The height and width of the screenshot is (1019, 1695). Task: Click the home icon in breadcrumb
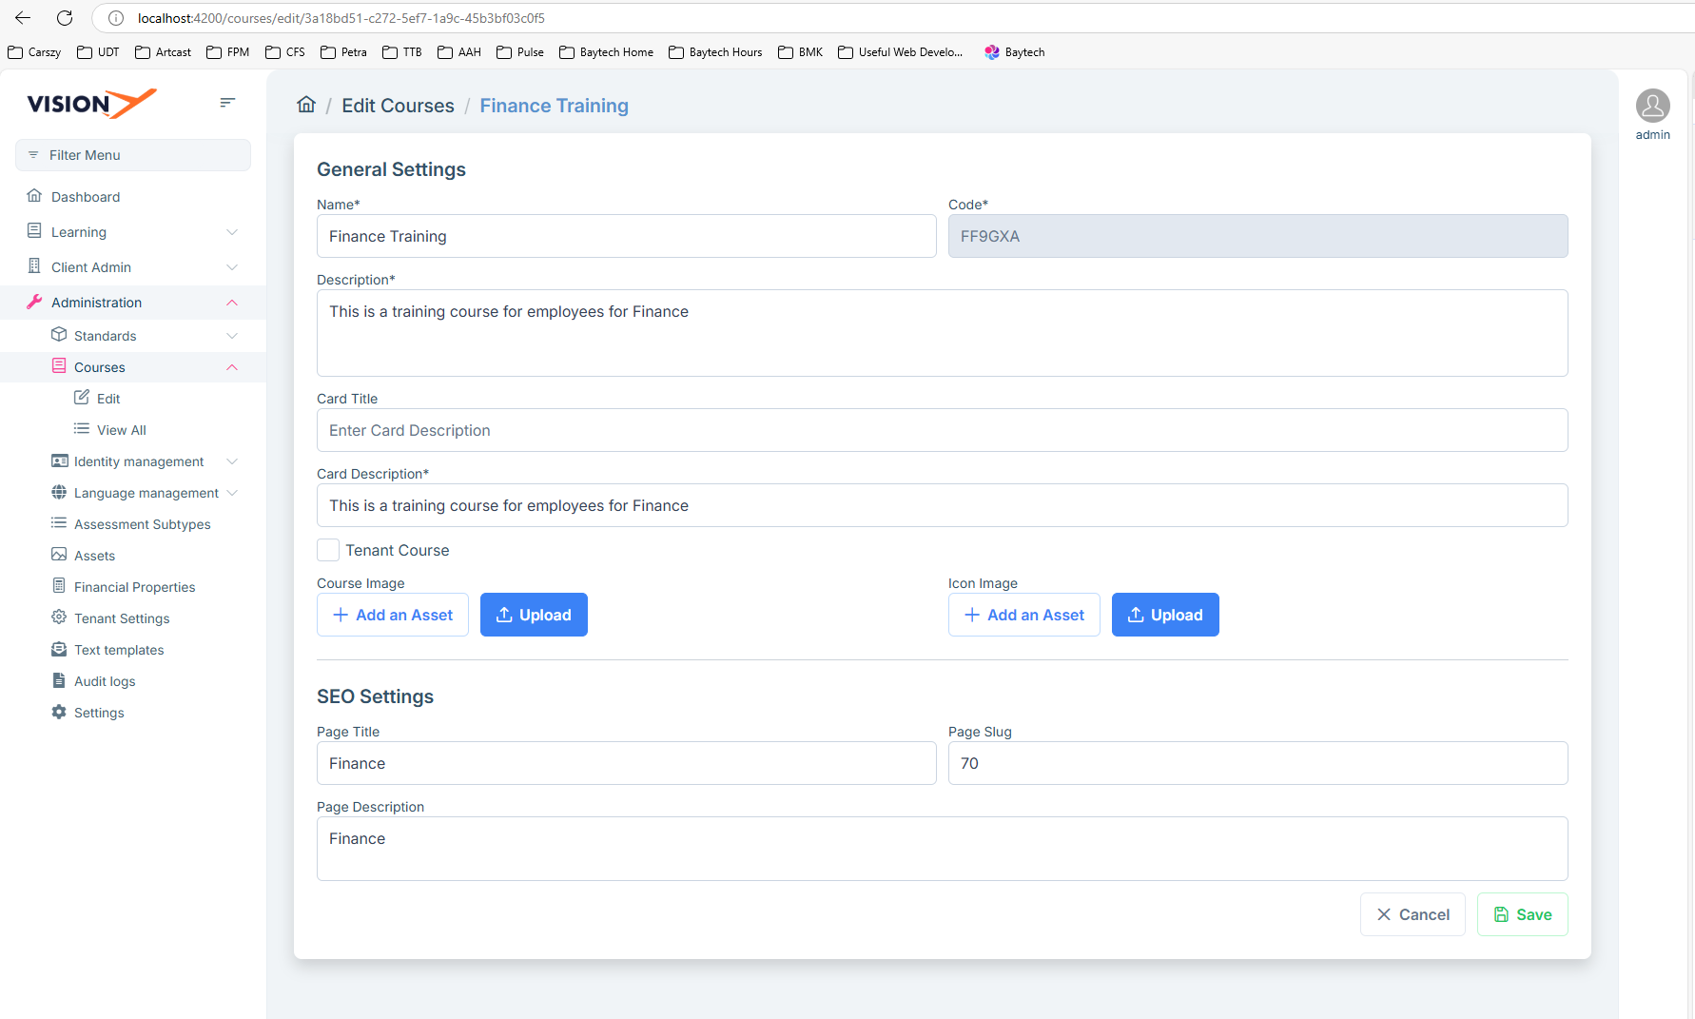(306, 105)
